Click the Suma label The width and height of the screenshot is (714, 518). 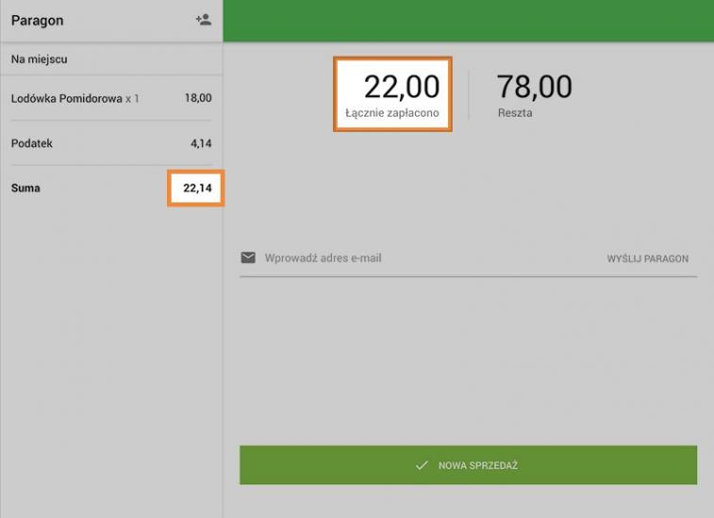click(x=25, y=188)
